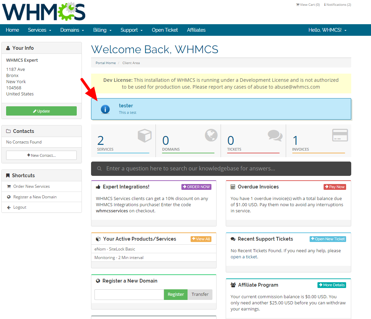Open Register a New Domain shortcut

coord(35,197)
